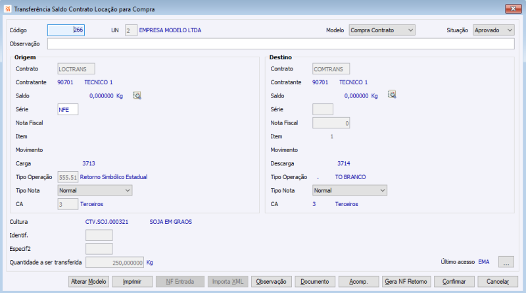The height and width of the screenshot is (293, 526).
Task: Click Cultura code CTV.SOJ.000321
Action: [107, 222]
